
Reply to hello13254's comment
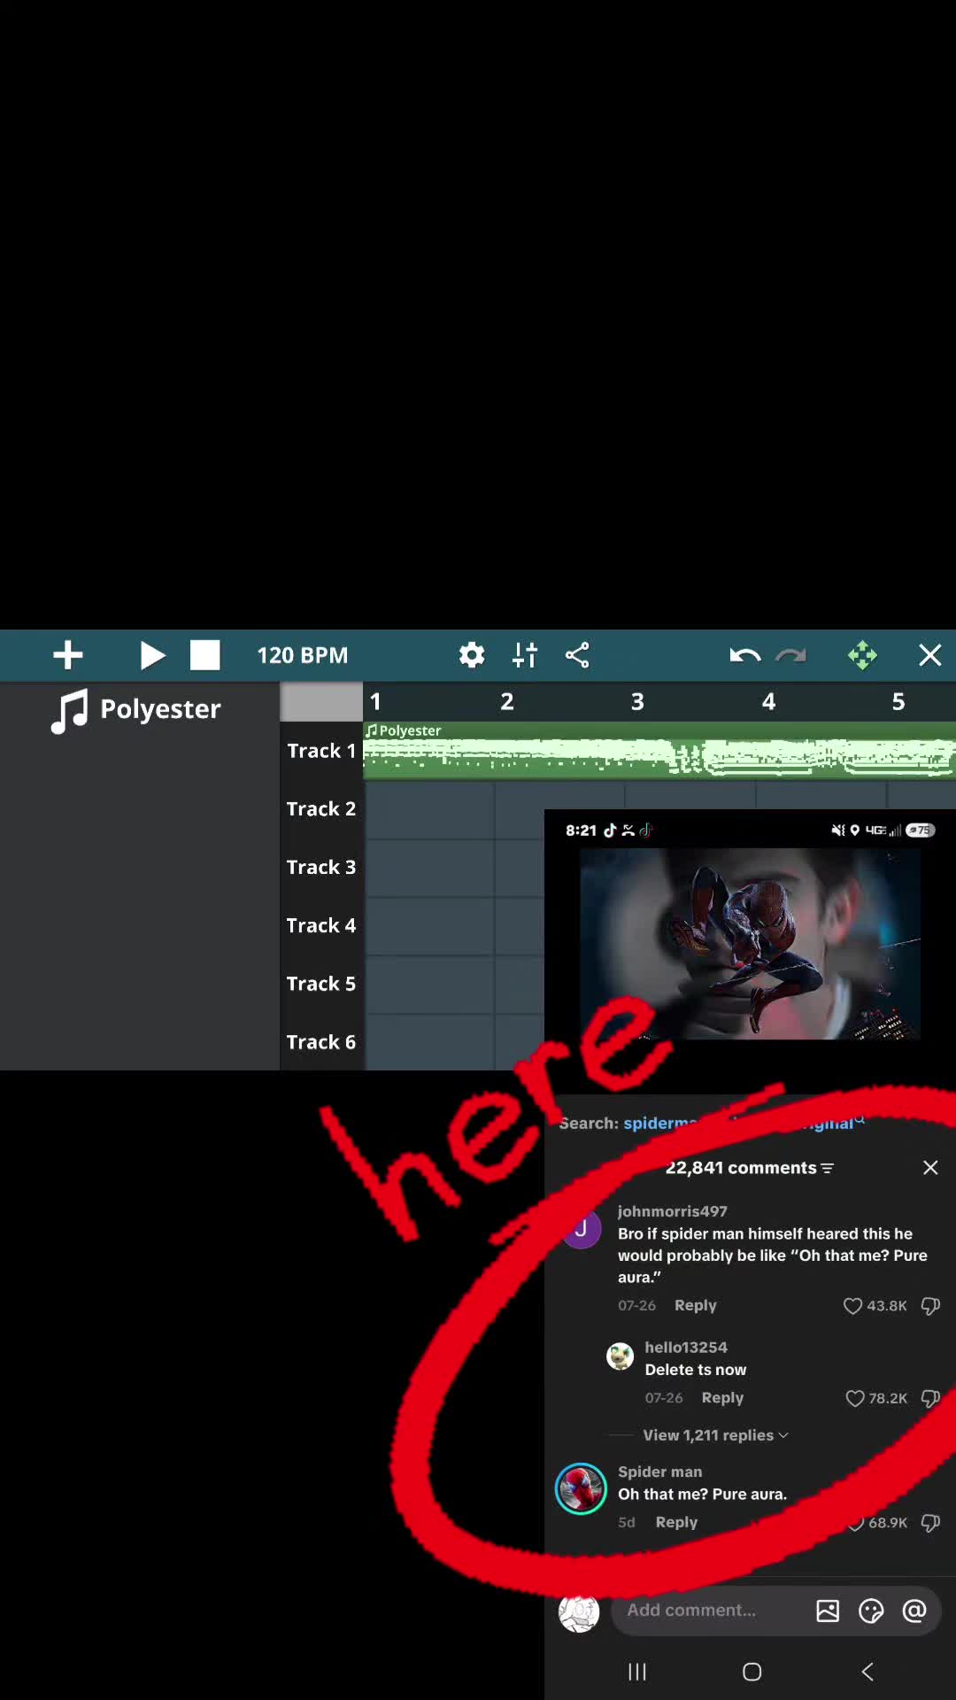pos(722,1397)
